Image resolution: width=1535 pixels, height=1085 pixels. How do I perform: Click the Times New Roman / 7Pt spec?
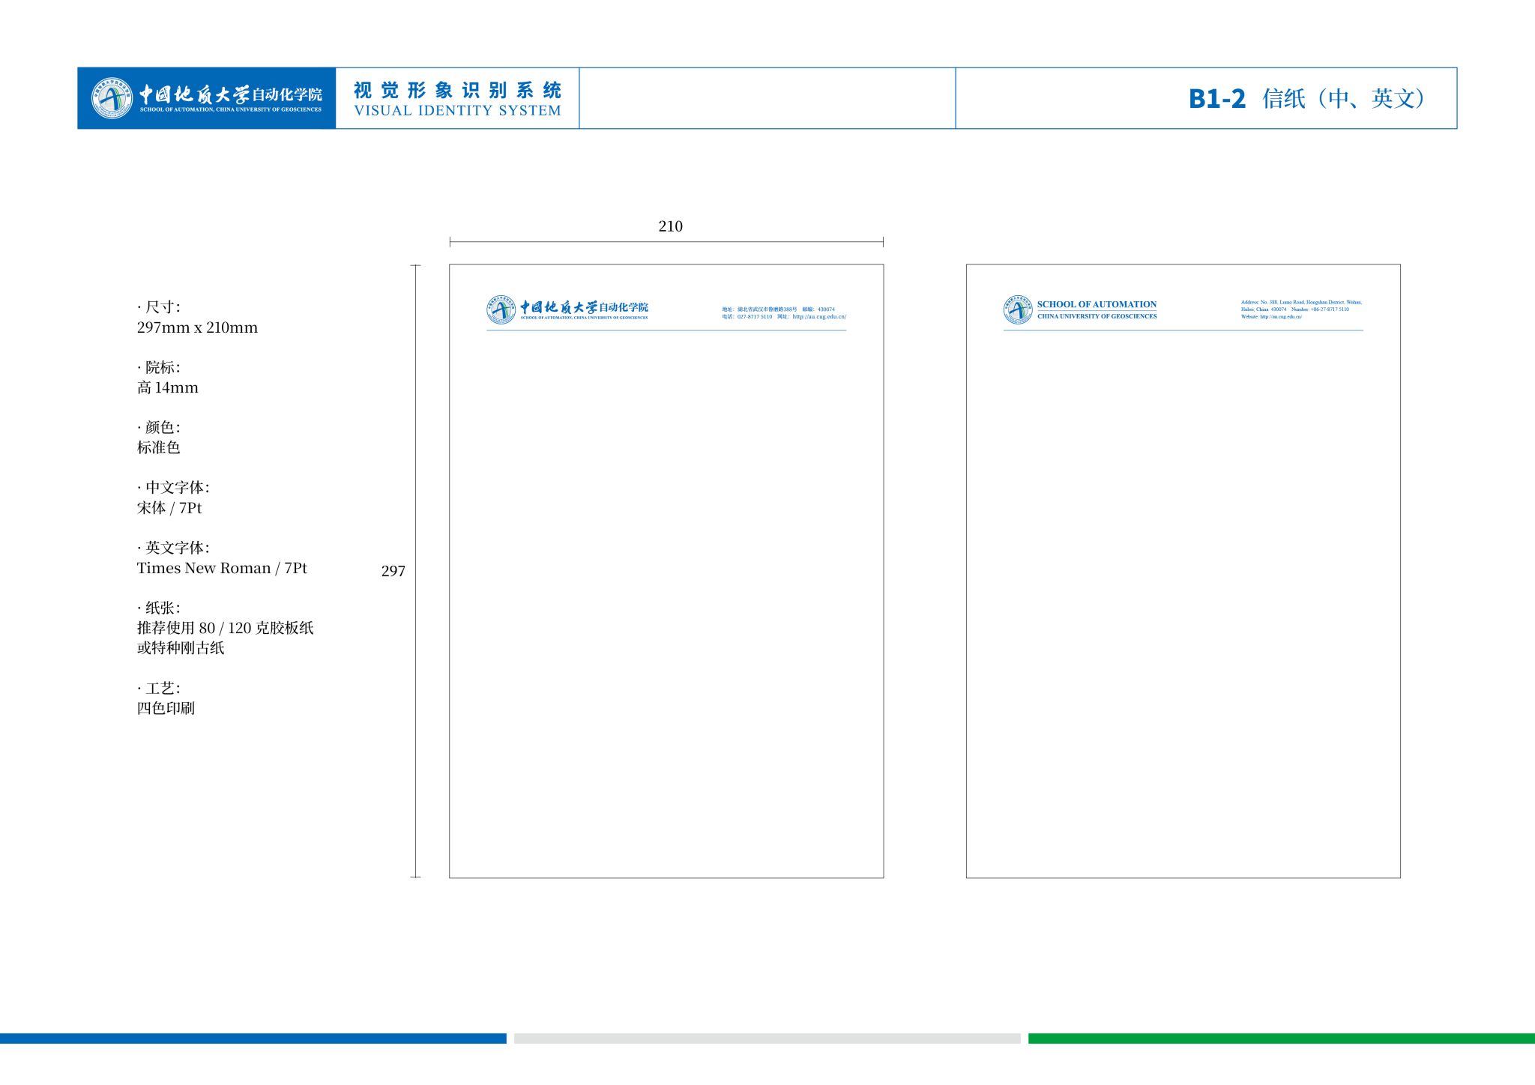222,568
